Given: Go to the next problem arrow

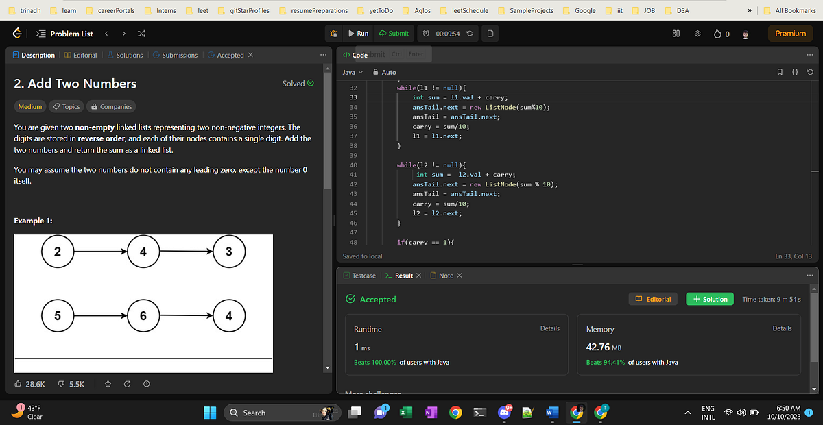Looking at the screenshot, I should coord(123,34).
